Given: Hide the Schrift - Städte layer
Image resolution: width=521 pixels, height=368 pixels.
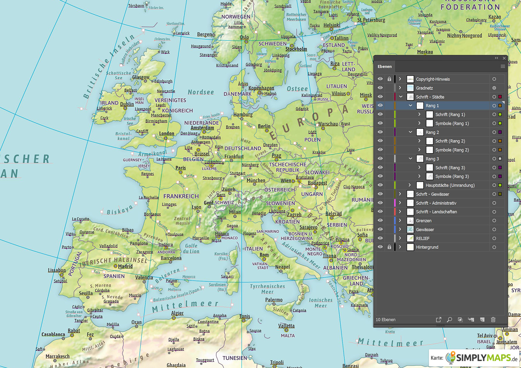Looking at the screenshot, I should coord(380,97).
